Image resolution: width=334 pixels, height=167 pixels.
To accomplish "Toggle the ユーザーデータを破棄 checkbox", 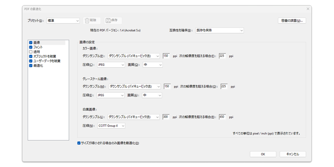I will pyautogui.click(x=31, y=61).
